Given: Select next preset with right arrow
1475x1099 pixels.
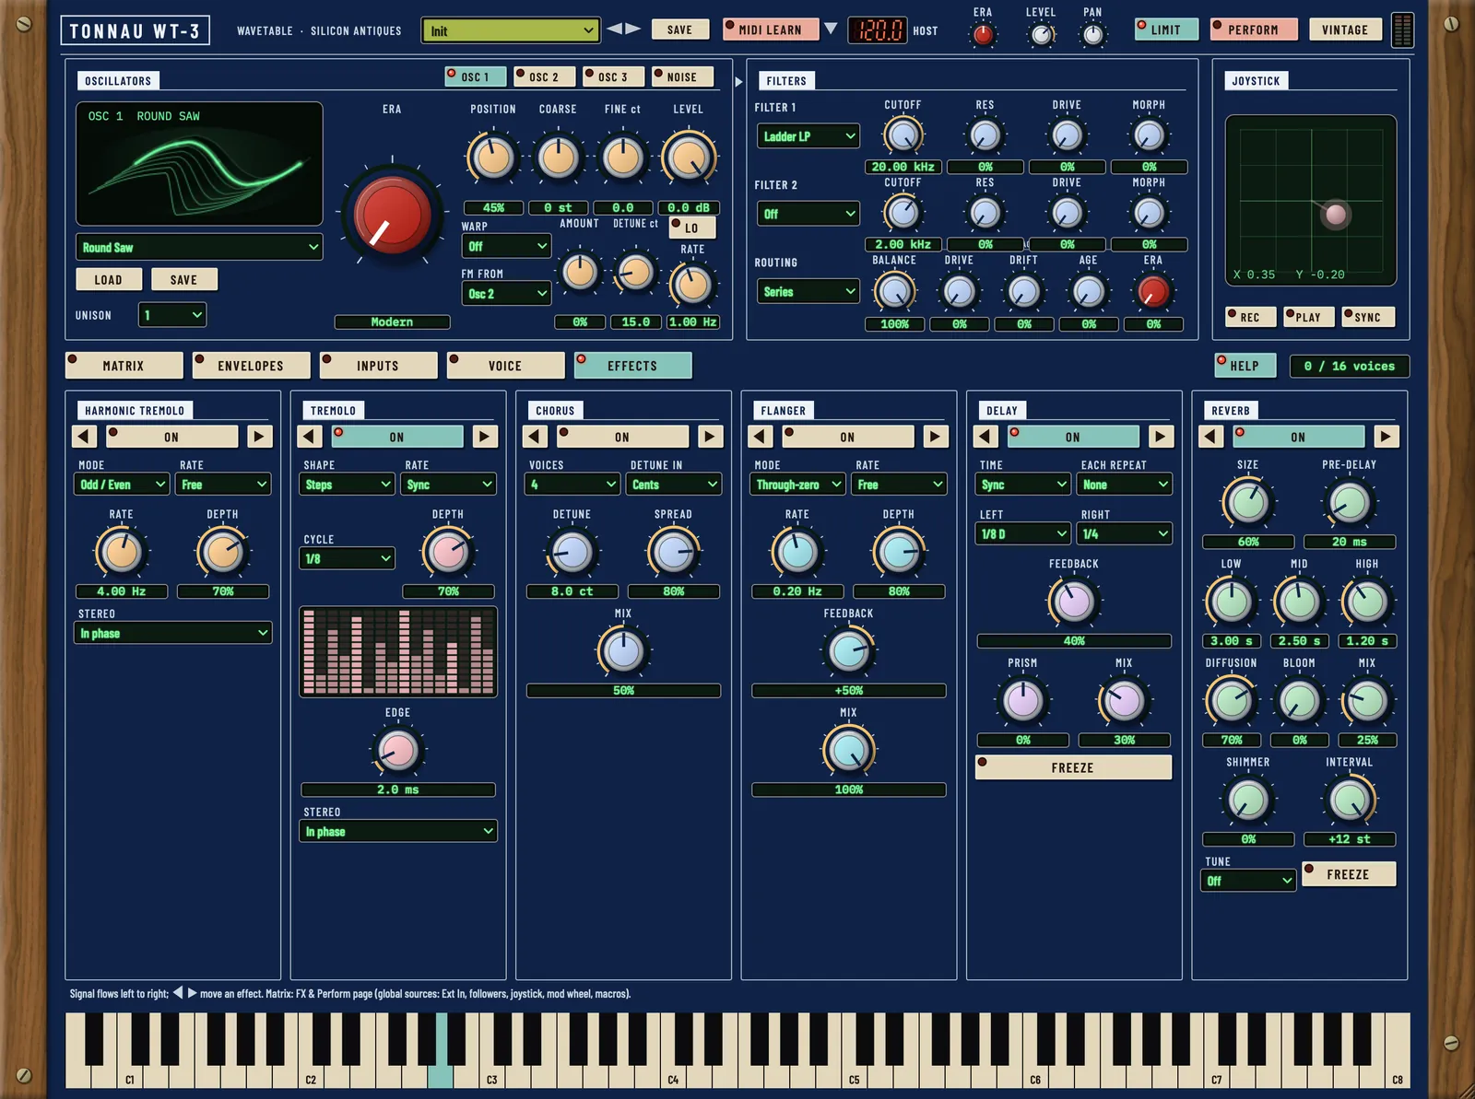Looking at the screenshot, I should [x=633, y=29].
